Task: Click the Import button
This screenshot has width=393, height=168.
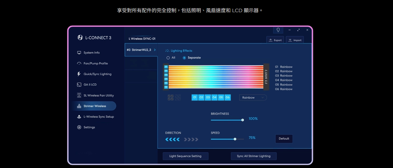Action: 295,40
